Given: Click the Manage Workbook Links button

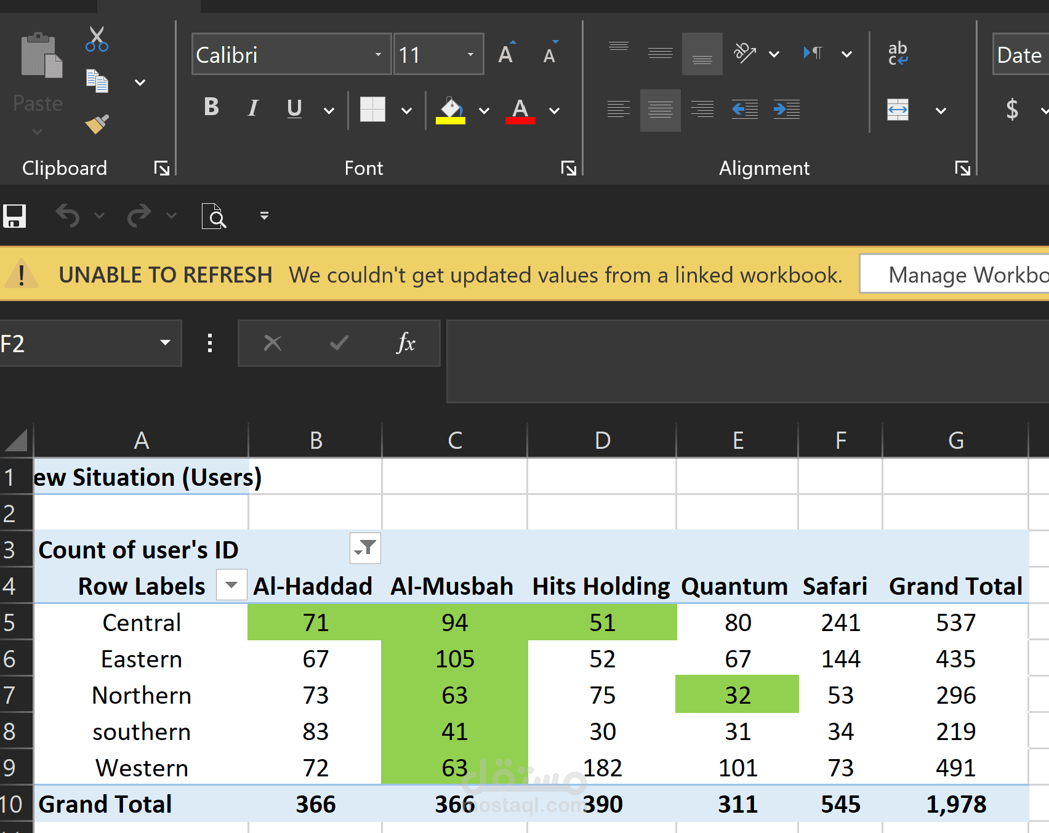Looking at the screenshot, I should pos(954,275).
